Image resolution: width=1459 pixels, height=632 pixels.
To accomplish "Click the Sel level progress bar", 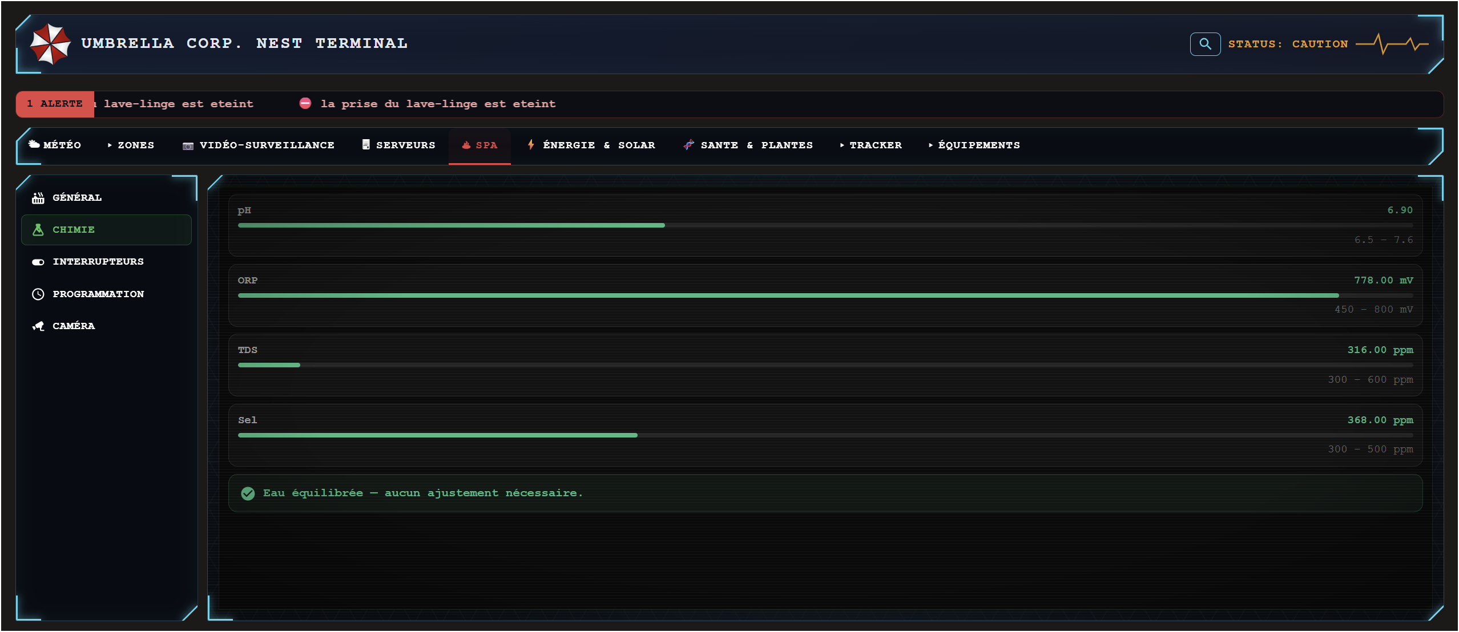I will coord(825,435).
